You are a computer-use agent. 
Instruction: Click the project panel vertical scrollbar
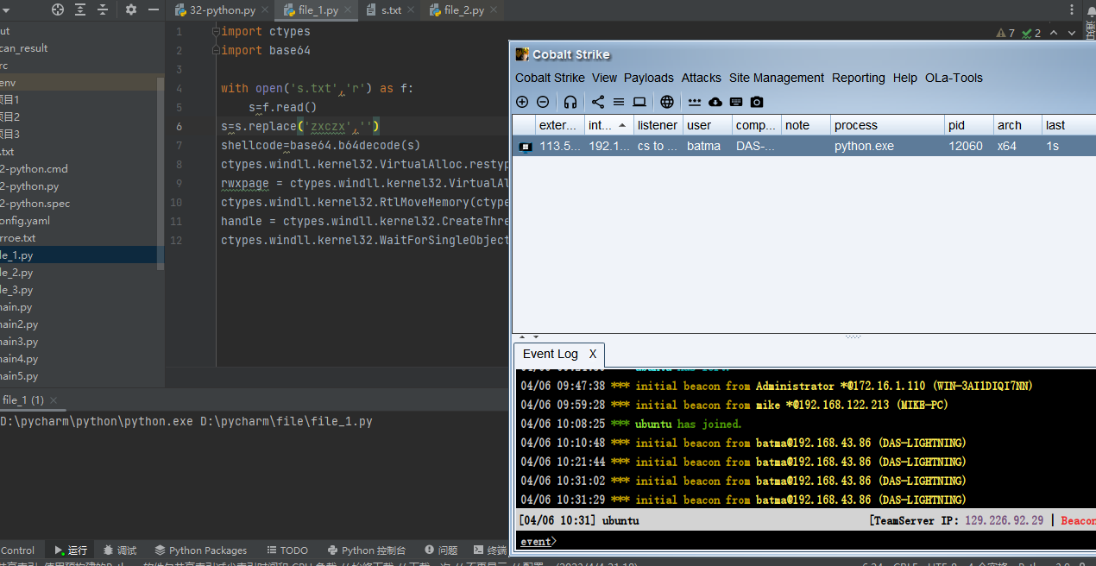pyautogui.click(x=160, y=173)
